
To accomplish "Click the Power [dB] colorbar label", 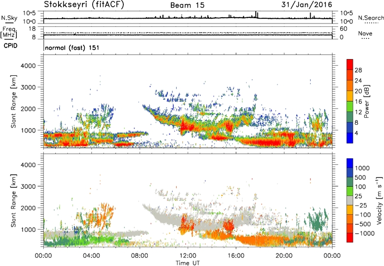I will [x=366, y=101].
